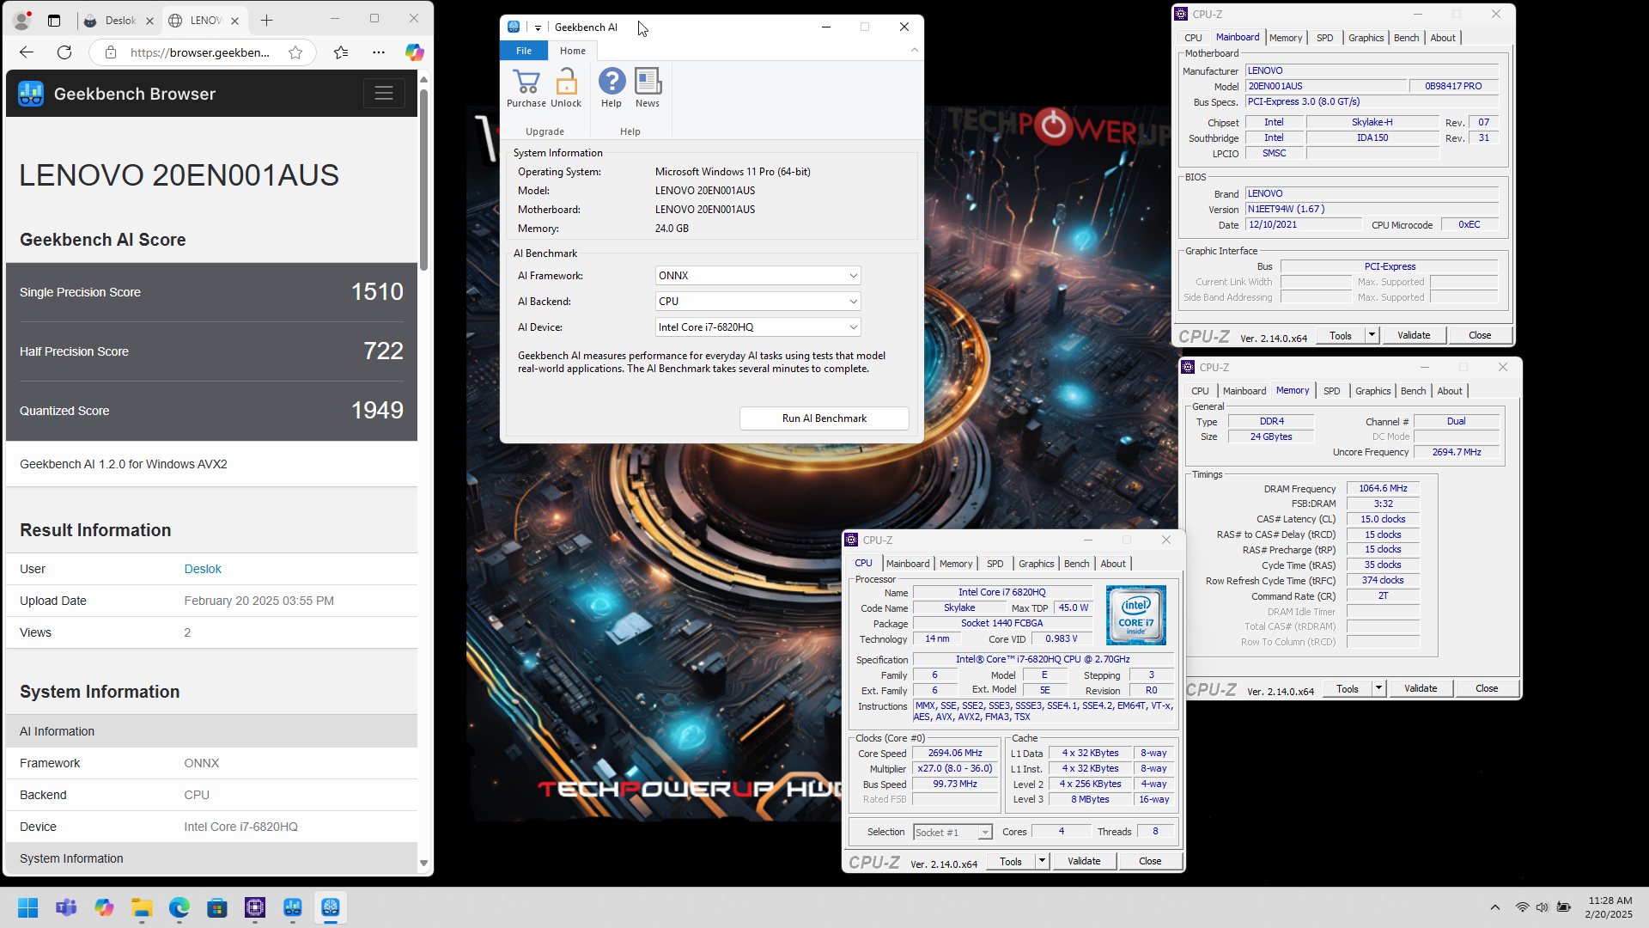Click the Intel Core i7 logo badge

point(1136,615)
